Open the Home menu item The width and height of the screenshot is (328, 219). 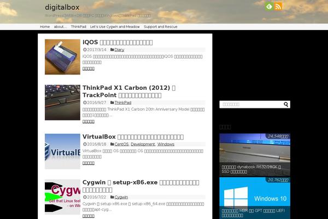pos(45,27)
